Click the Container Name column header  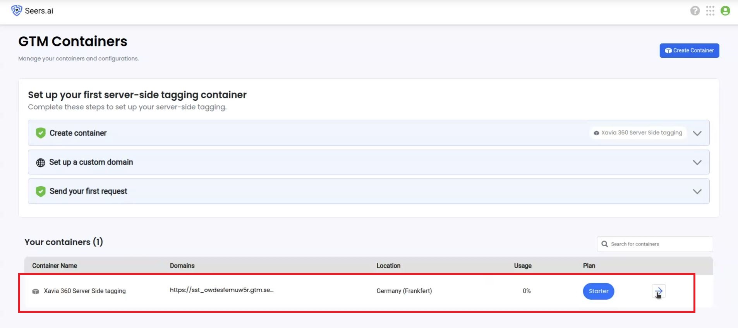click(x=55, y=266)
